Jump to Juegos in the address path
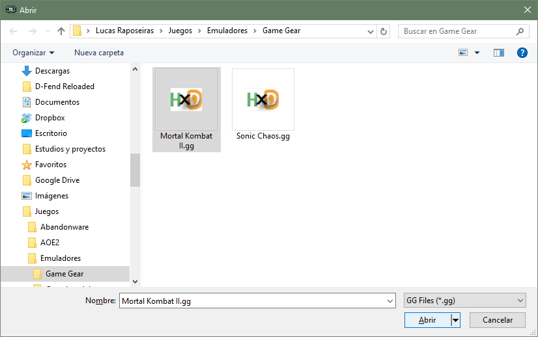This screenshot has width=538, height=337. click(180, 31)
